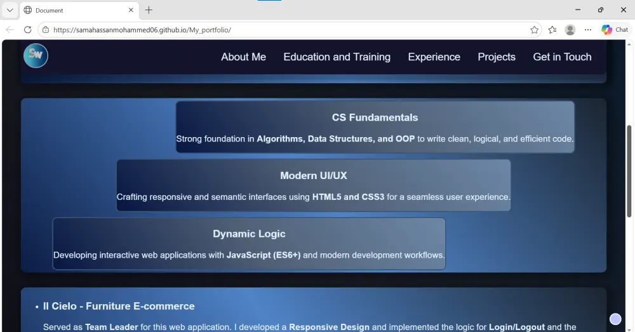Click the floating round button bottom right

pos(615,319)
